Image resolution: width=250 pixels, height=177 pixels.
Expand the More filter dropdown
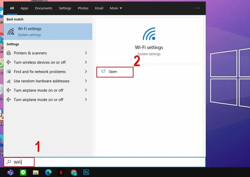point(116,8)
